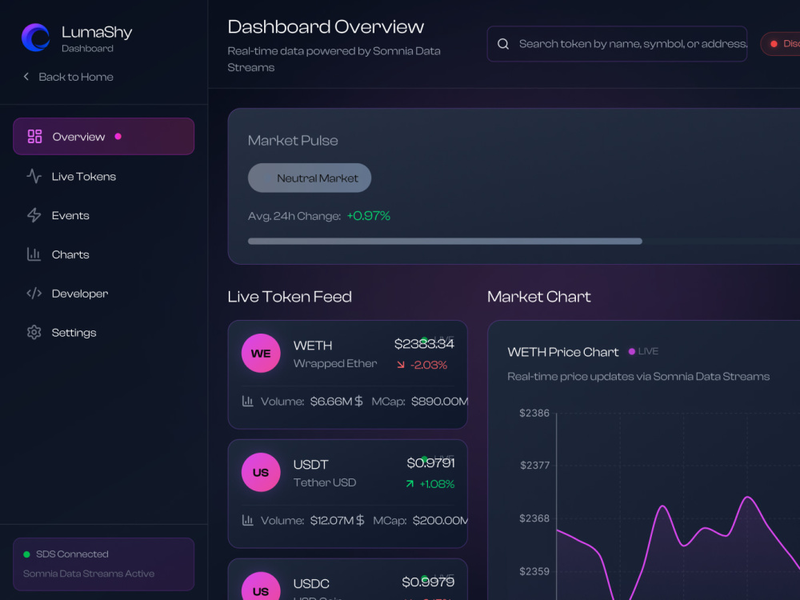800x600 pixels.
Task: Click the $2377 axis label
Action: coord(534,465)
